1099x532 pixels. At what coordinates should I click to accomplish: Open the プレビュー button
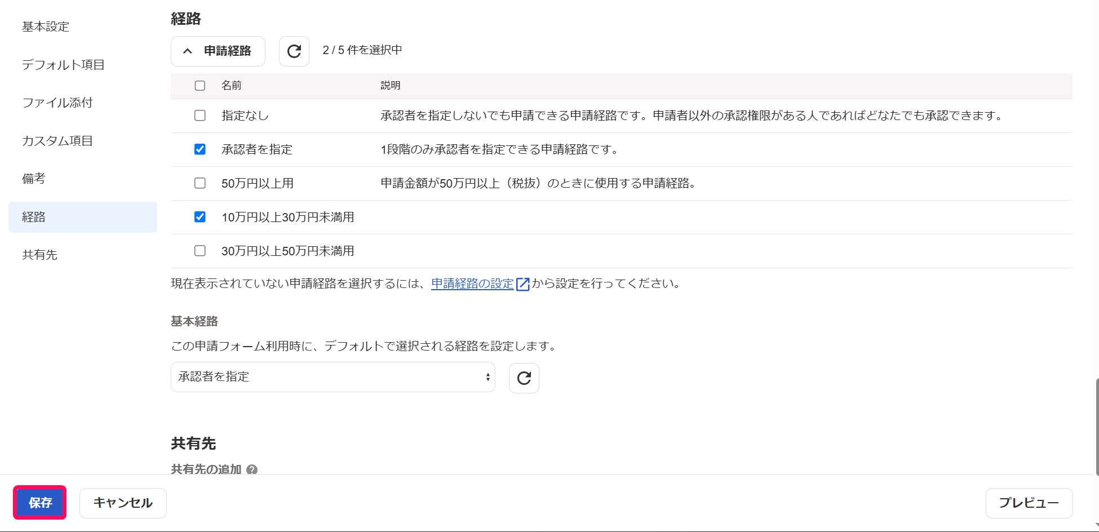coord(1029,503)
